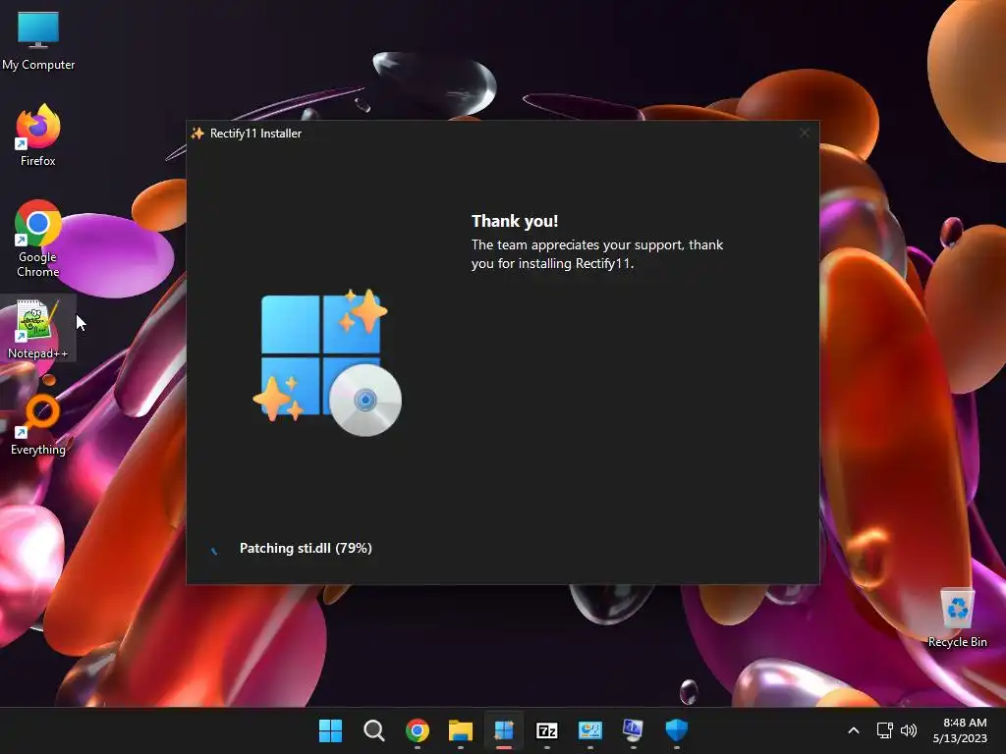1006x754 pixels.
Task: Open File Explorer from the taskbar
Action: pyautogui.click(x=461, y=730)
